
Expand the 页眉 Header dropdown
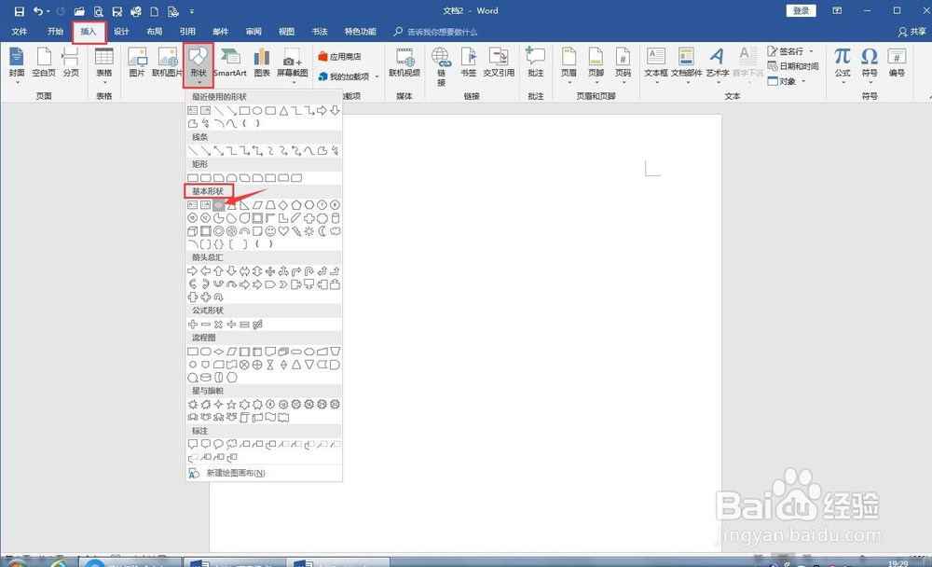(x=569, y=82)
